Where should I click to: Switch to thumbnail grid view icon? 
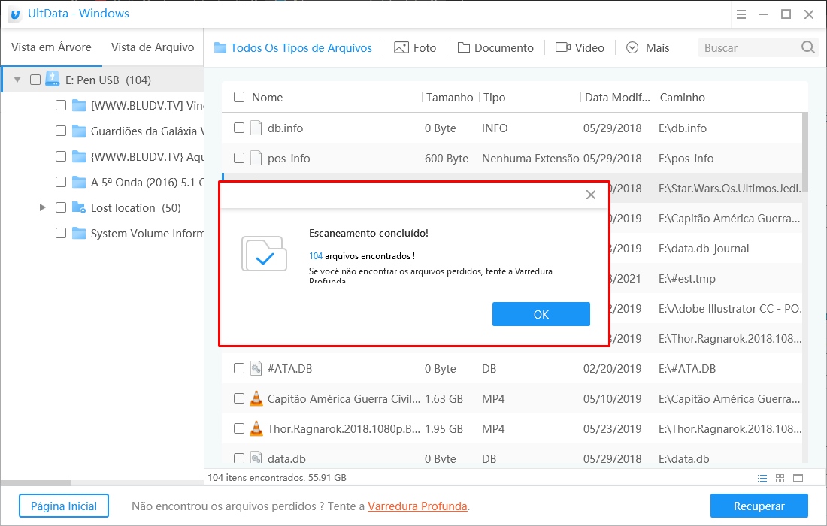(x=780, y=478)
